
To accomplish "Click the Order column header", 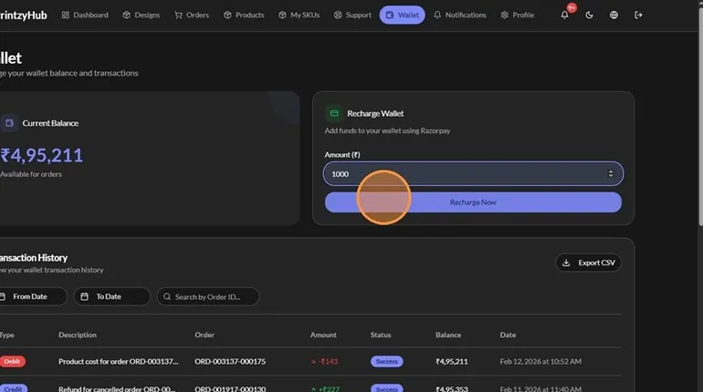I will pyautogui.click(x=205, y=335).
